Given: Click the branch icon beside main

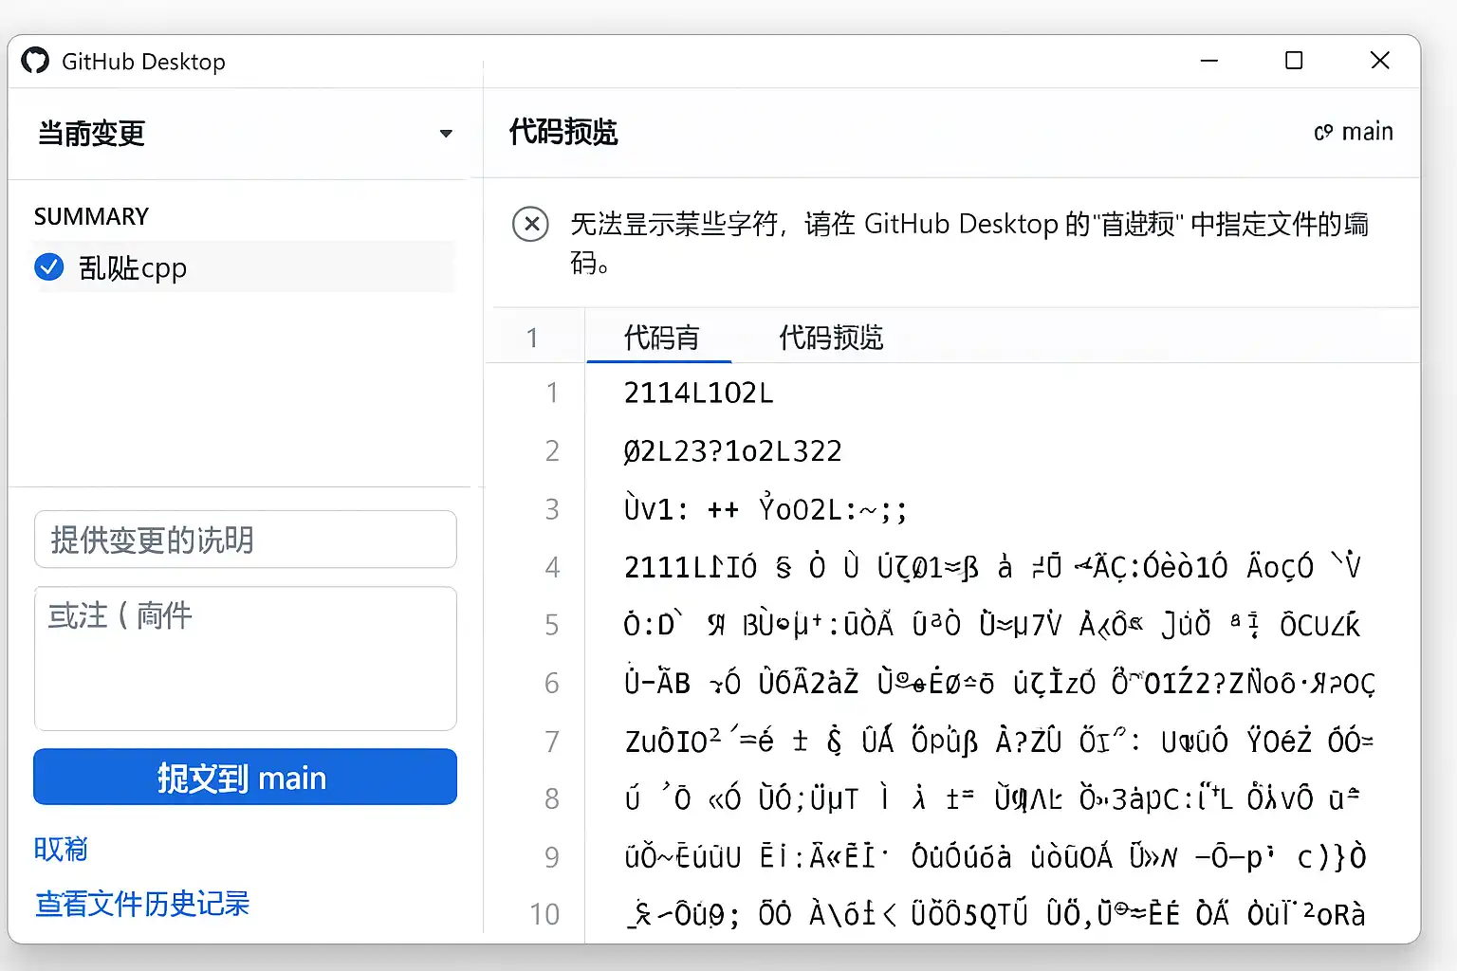Looking at the screenshot, I should 1323,133.
